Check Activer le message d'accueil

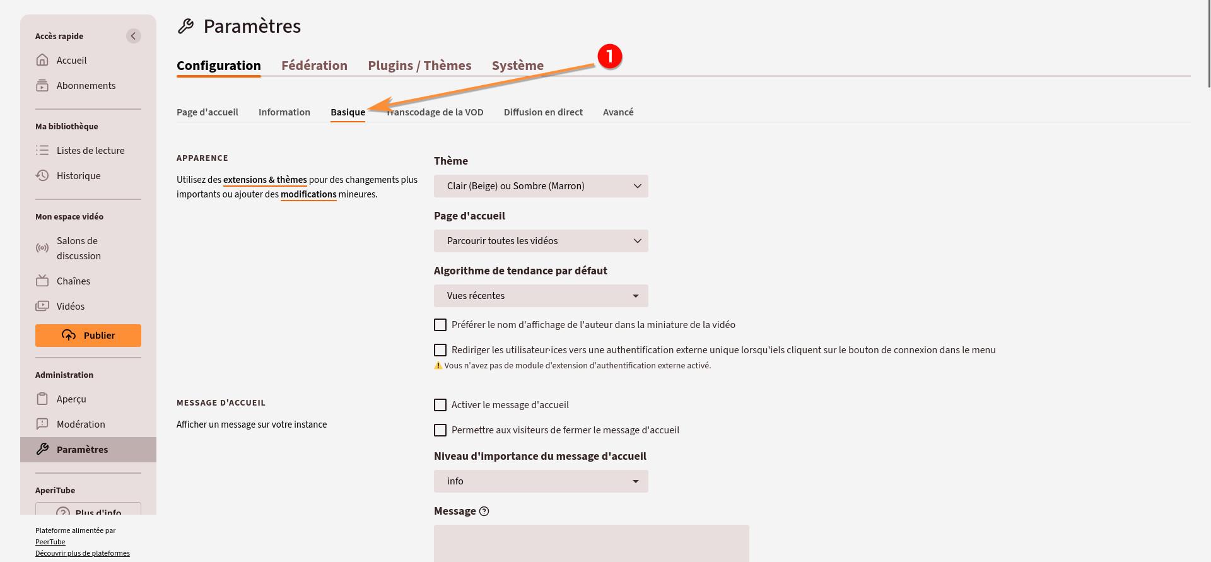click(440, 405)
